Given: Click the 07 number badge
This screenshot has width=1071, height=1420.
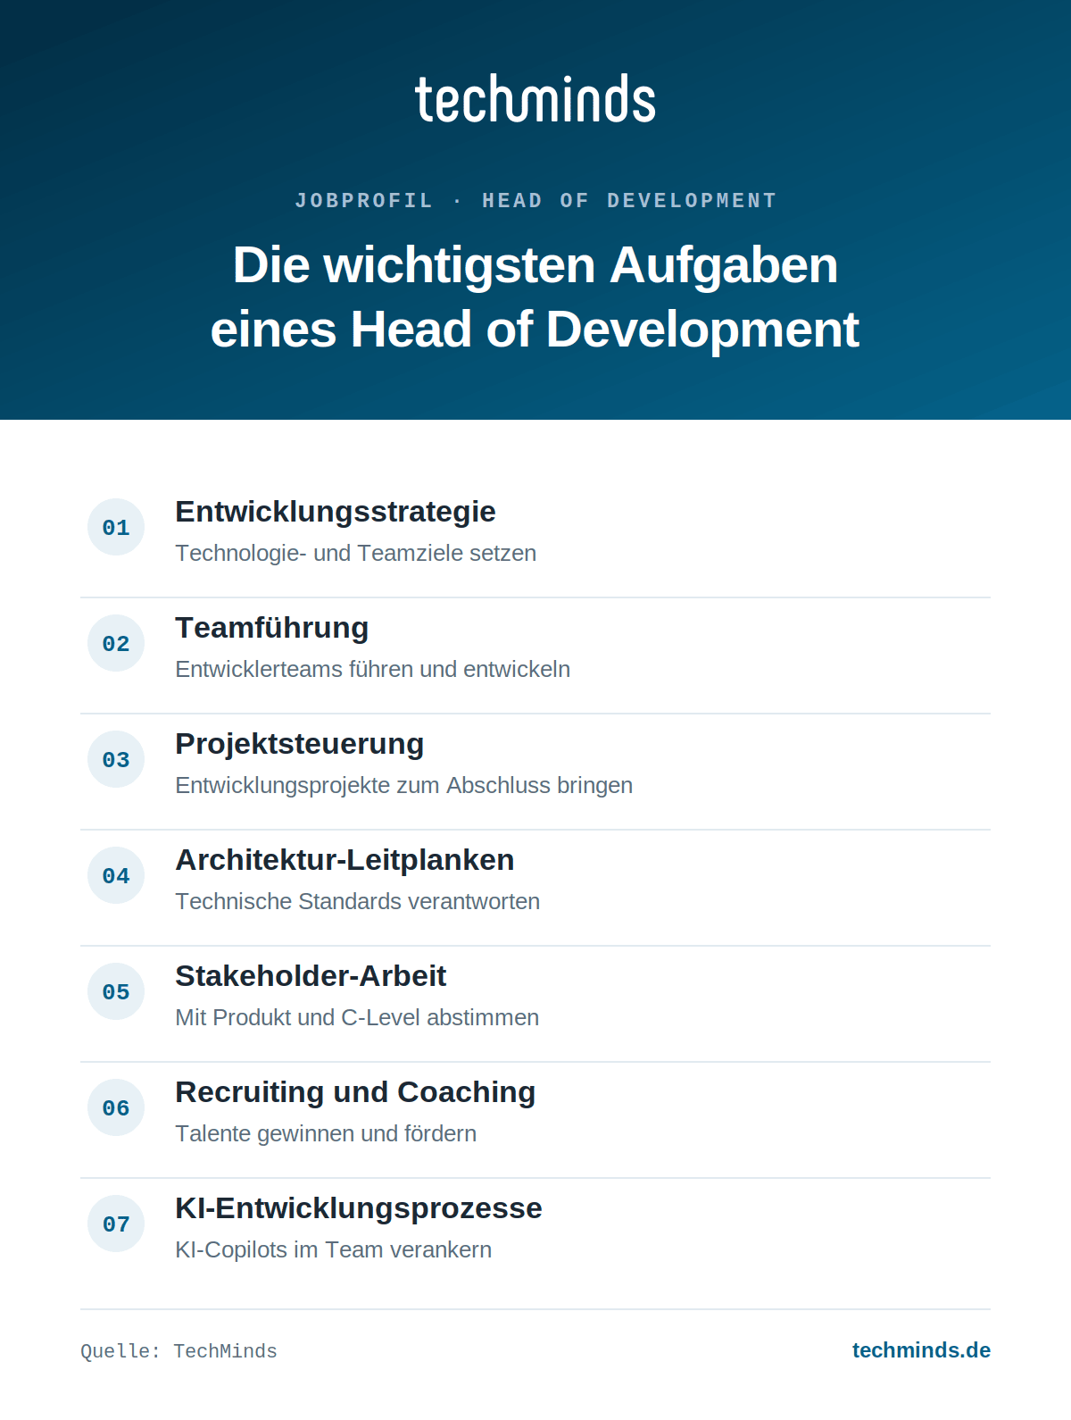Looking at the screenshot, I should click(x=116, y=1224).
